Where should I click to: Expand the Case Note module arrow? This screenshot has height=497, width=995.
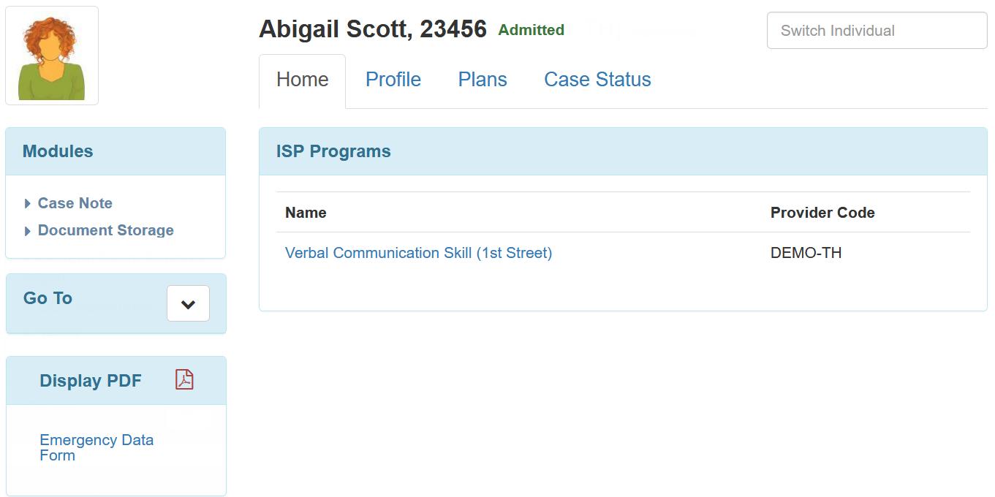(28, 204)
